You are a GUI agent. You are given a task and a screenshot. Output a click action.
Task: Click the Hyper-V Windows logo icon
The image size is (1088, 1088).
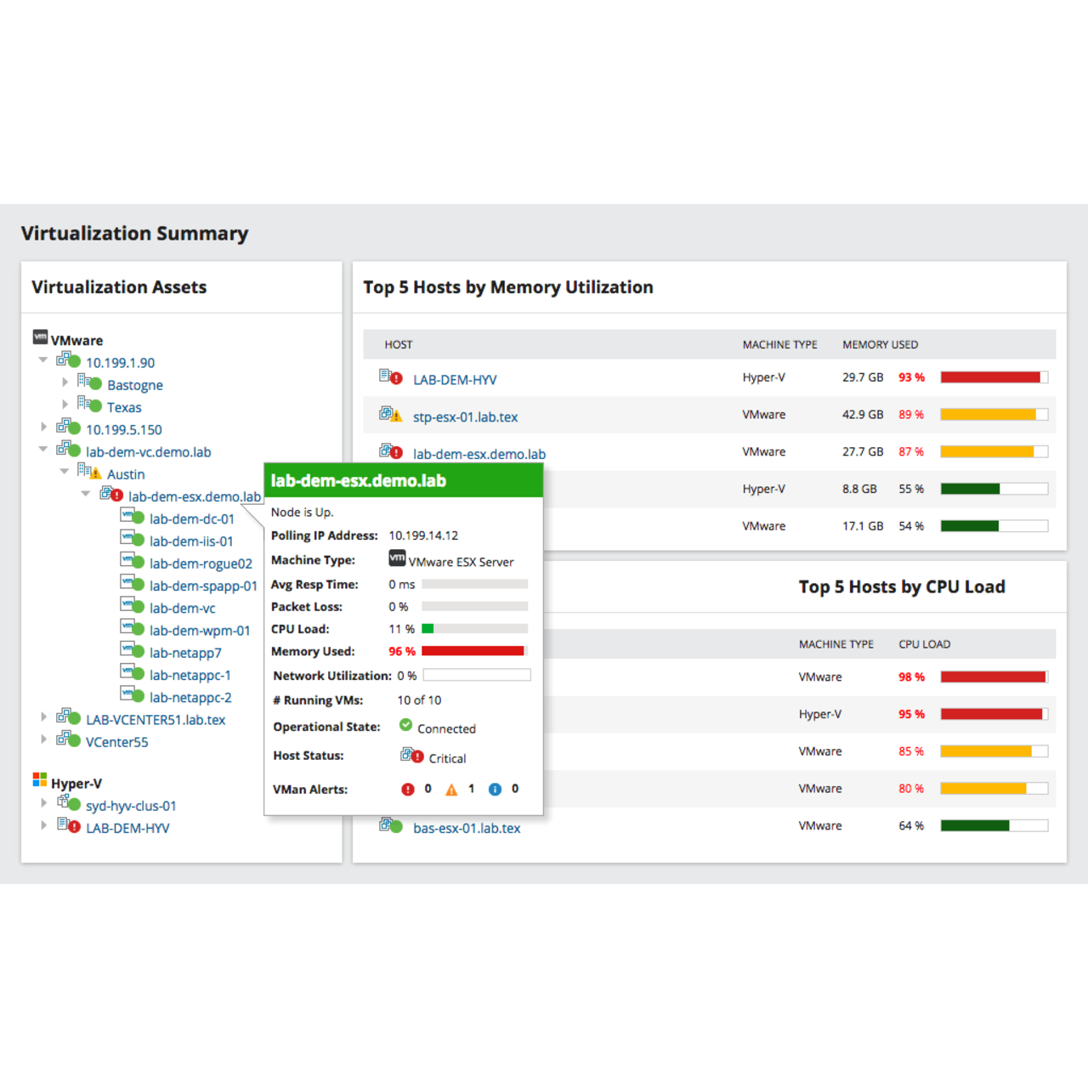tap(40, 779)
